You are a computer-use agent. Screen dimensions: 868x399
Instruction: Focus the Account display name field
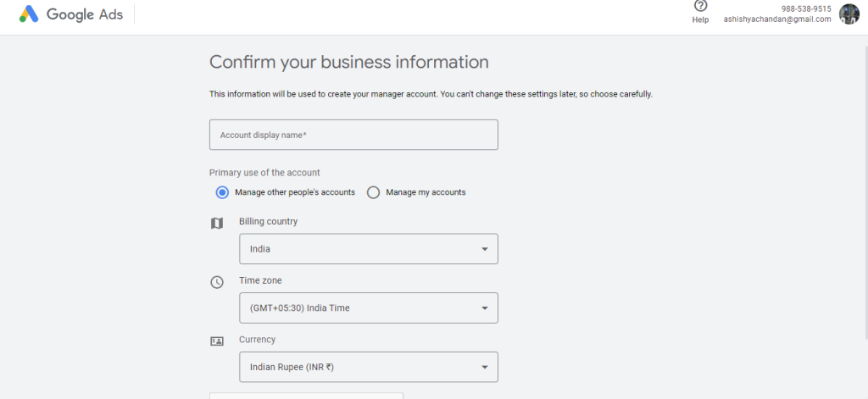click(x=353, y=135)
